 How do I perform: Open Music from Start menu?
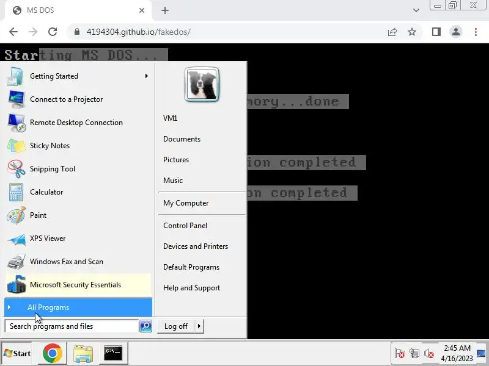pyautogui.click(x=173, y=180)
